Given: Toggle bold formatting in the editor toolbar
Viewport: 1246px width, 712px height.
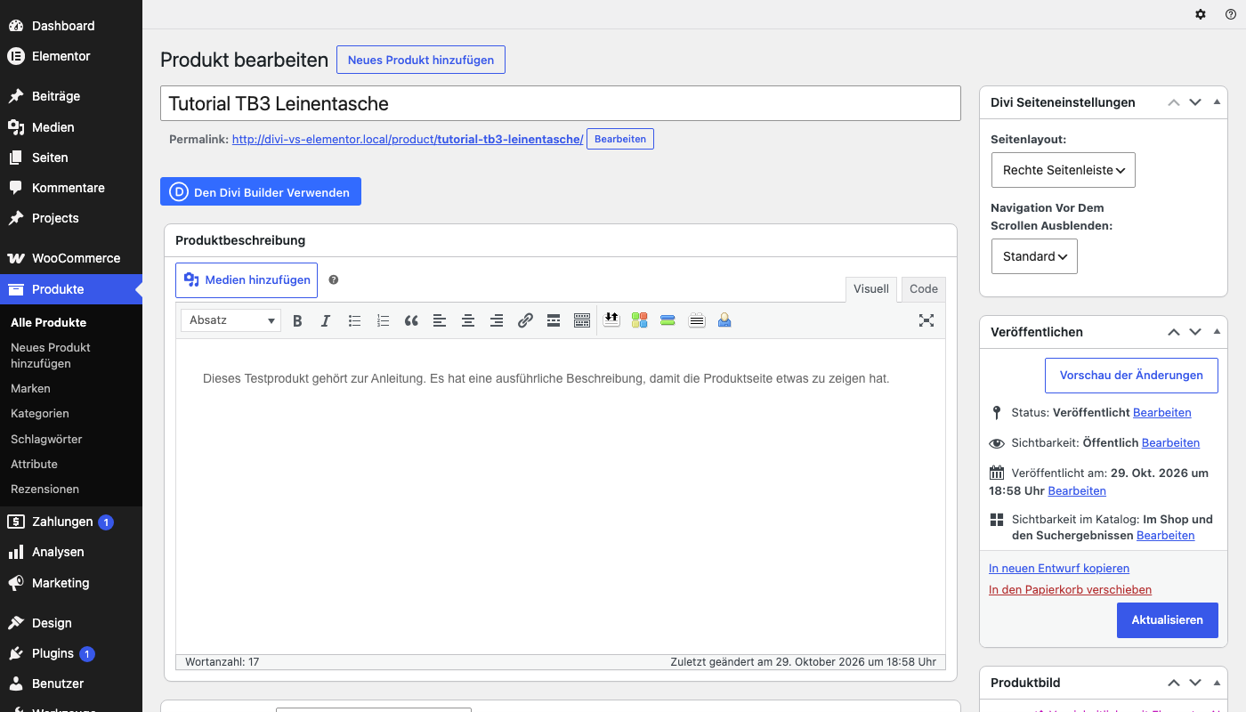Looking at the screenshot, I should click(297, 320).
